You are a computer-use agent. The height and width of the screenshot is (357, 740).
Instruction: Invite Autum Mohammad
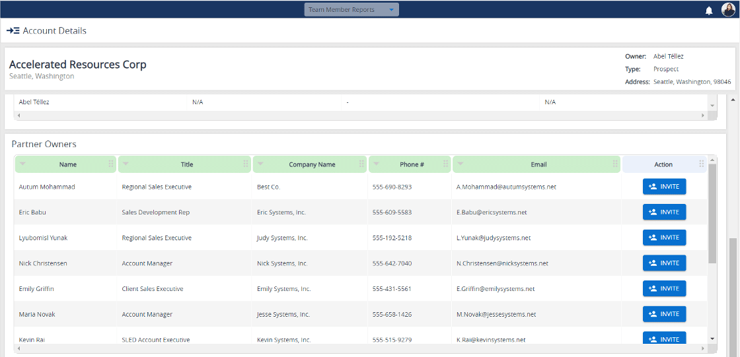[x=664, y=187]
